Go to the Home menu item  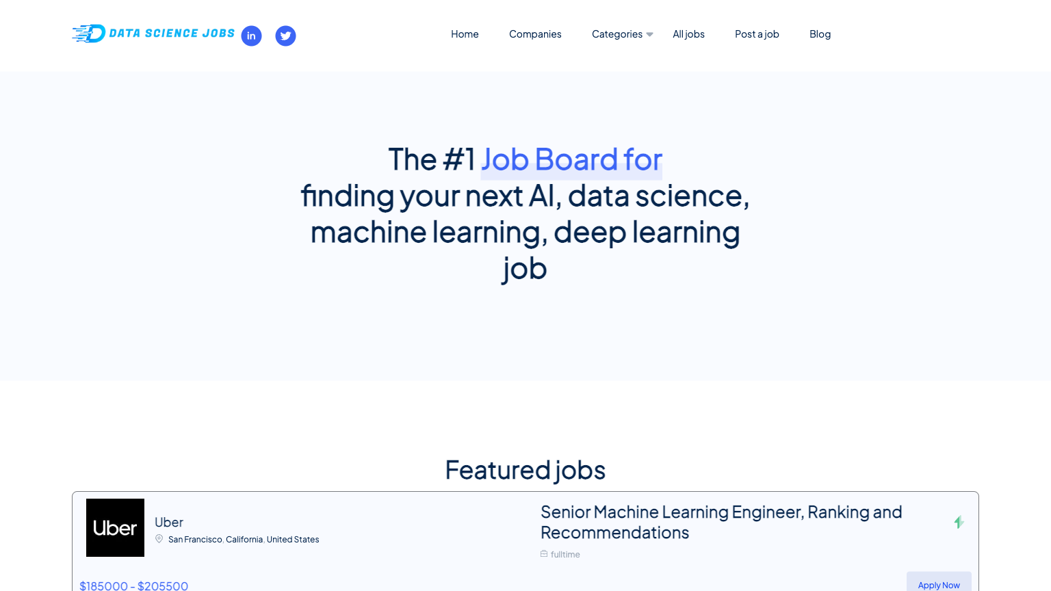tap(465, 34)
